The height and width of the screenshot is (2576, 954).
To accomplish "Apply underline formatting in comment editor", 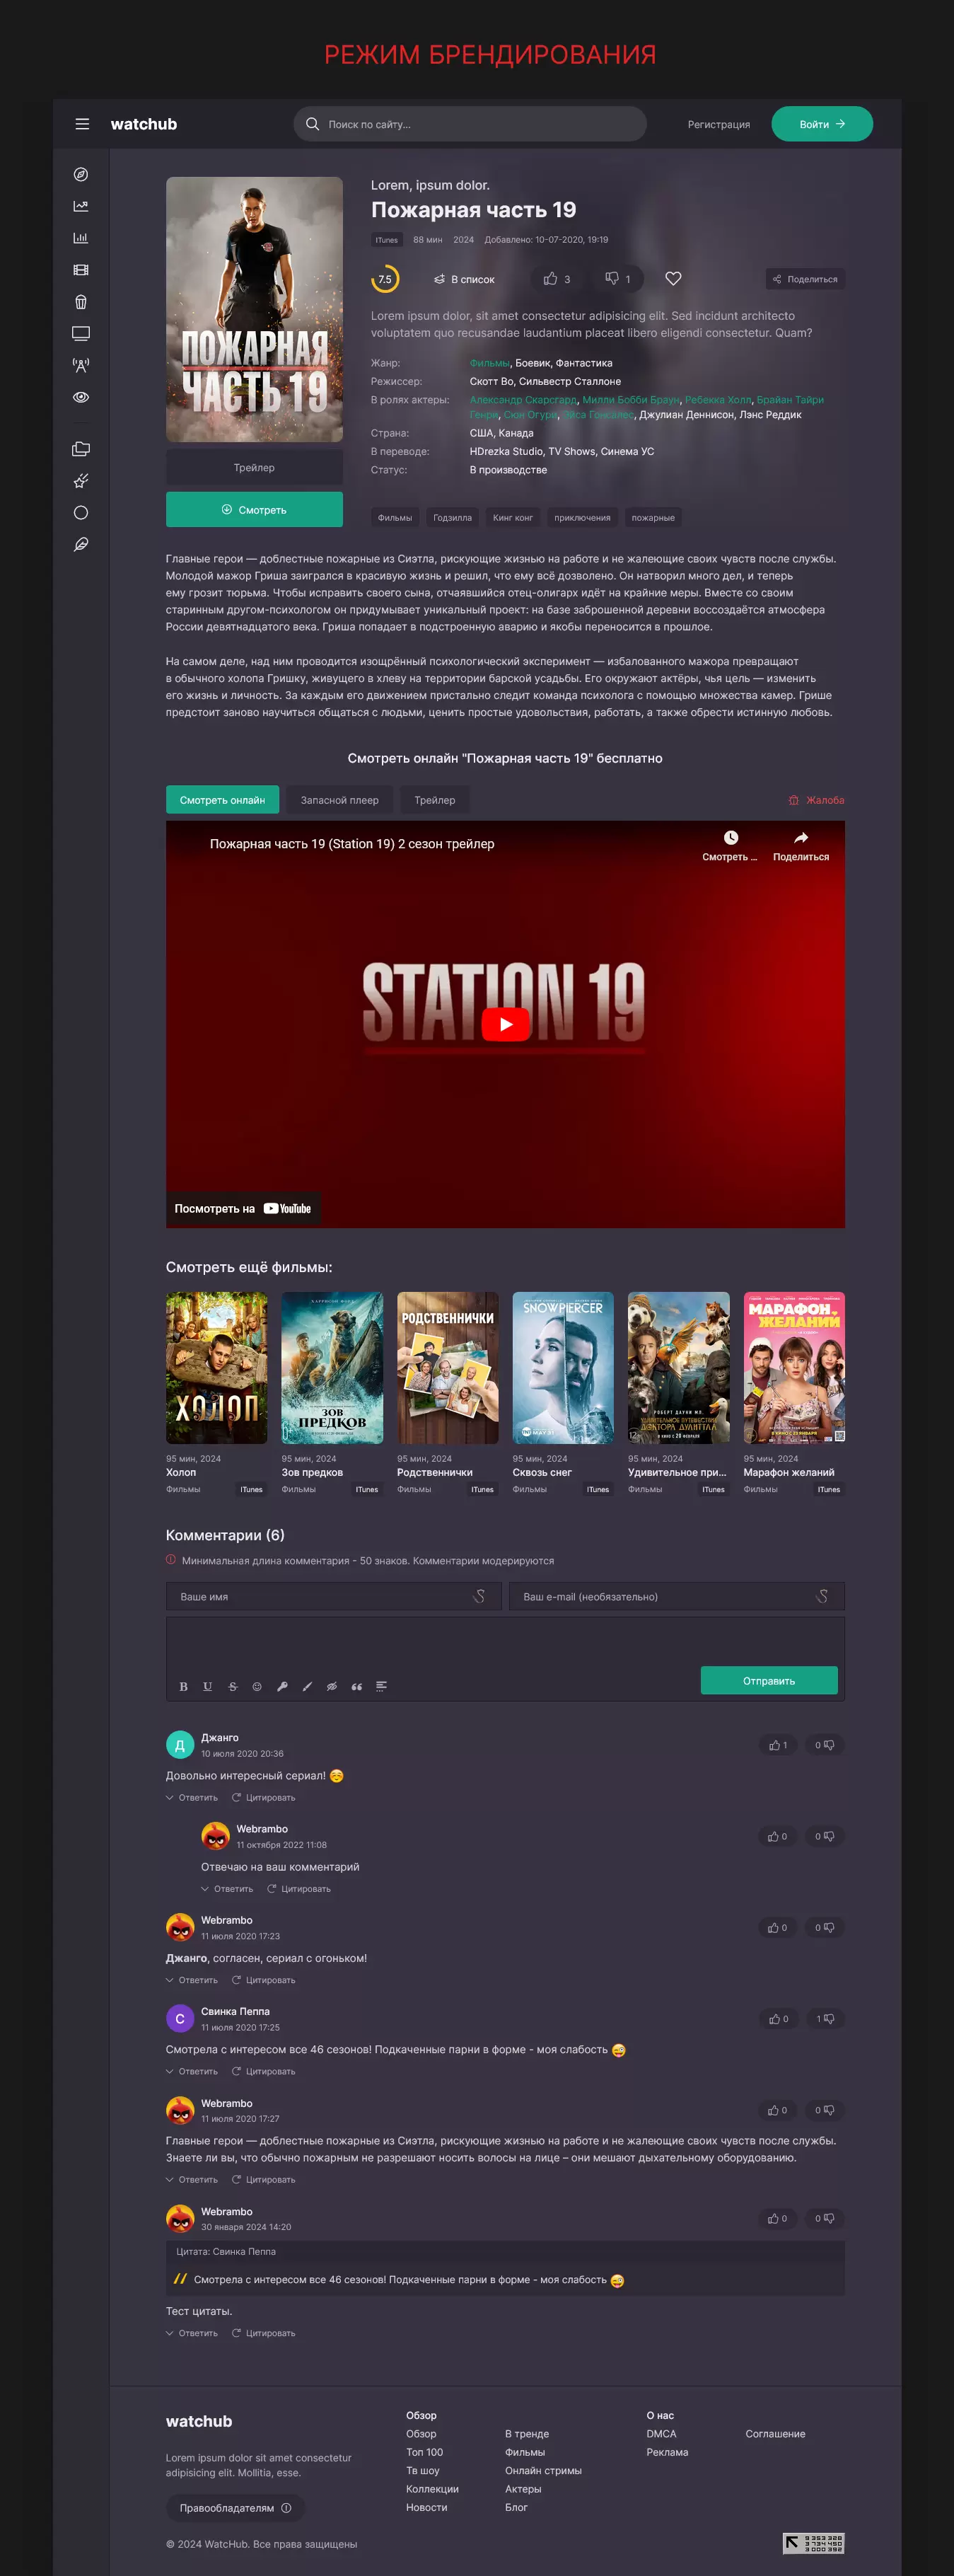I will coord(208,1686).
